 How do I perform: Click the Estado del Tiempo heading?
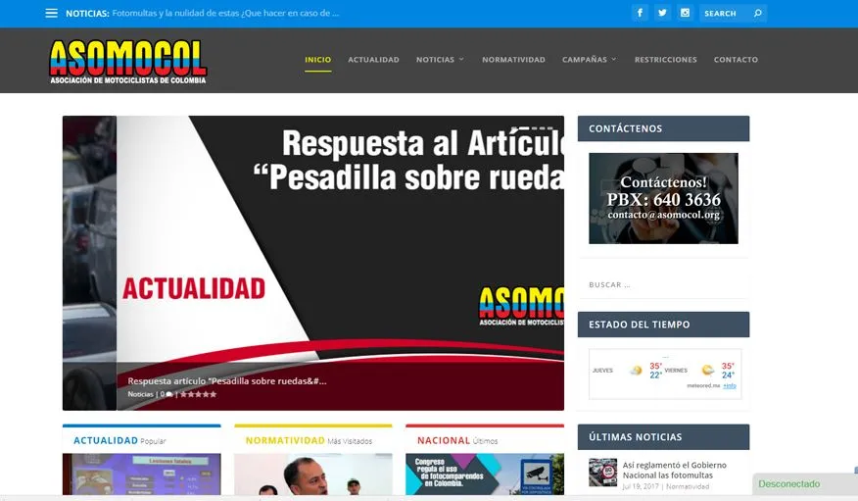click(x=663, y=325)
